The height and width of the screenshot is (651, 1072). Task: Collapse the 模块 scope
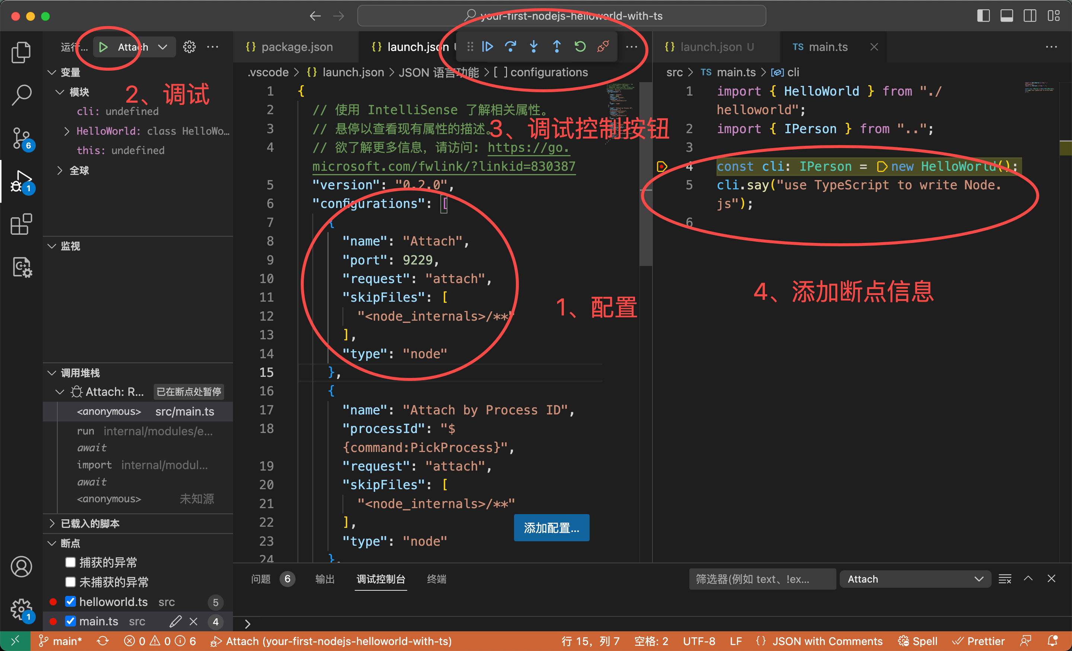pyautogui.click(x=60, y=92)
